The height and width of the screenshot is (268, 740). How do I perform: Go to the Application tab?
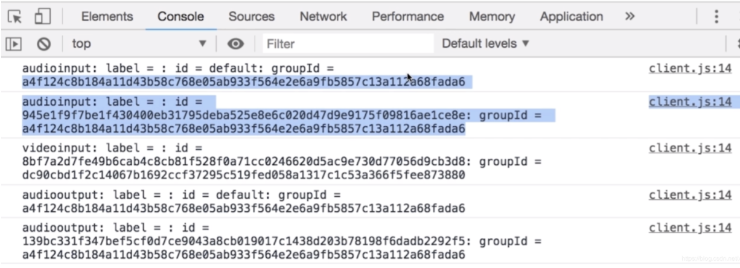[x=571, y=17]
